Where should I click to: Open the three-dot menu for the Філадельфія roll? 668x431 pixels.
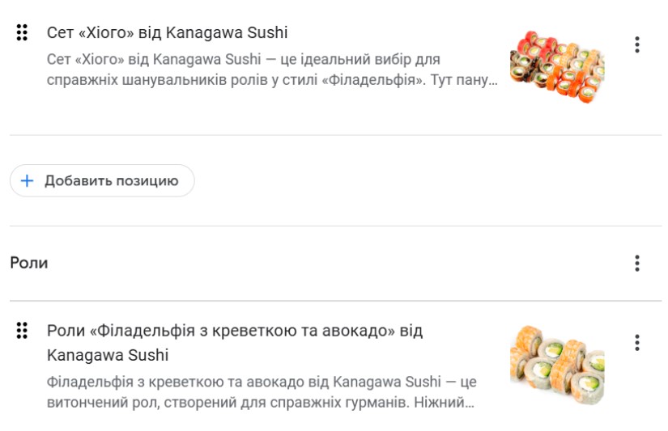pos(637,343)
